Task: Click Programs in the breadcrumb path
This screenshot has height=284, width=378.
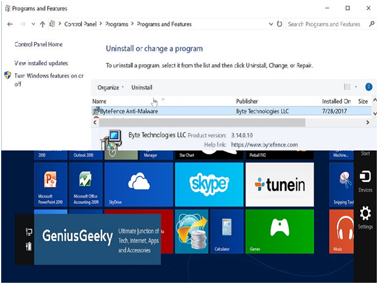Action: (x=117, y=24)
